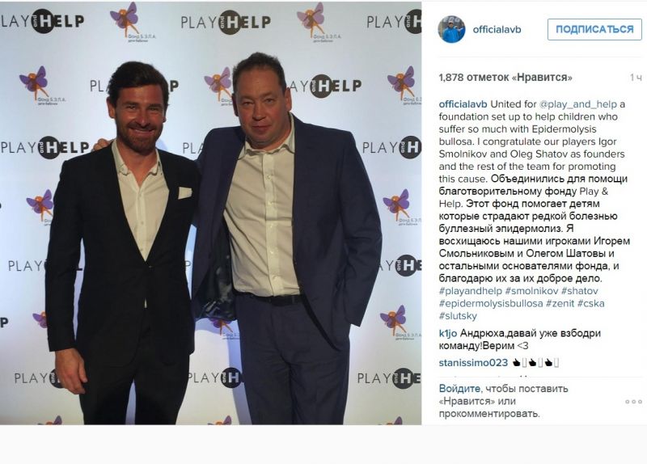Open the #slutsky hashtag
647x464 pixels.
[x=458, y=316]
